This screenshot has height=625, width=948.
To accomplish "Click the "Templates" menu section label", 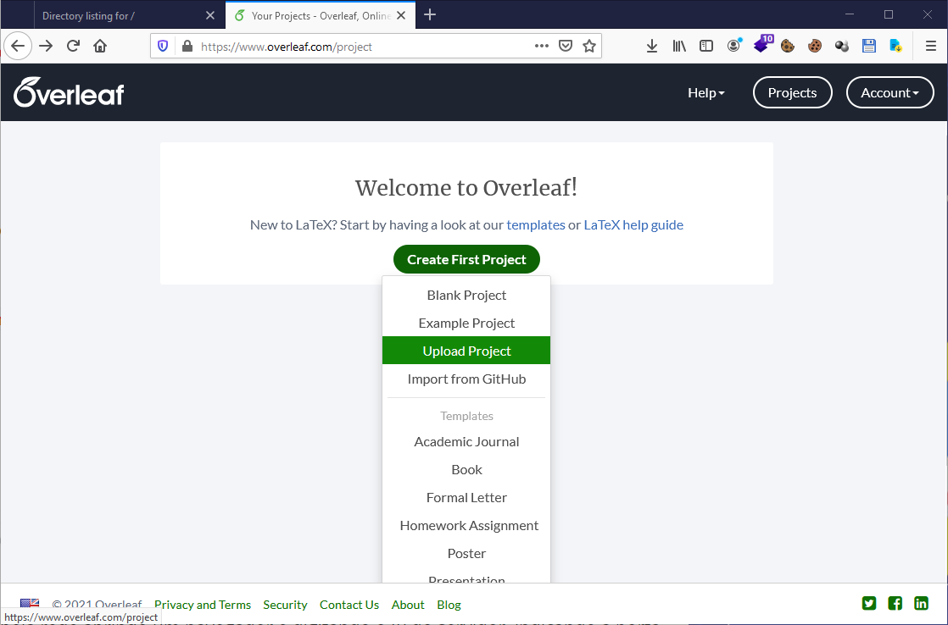I will coord(466,416).
